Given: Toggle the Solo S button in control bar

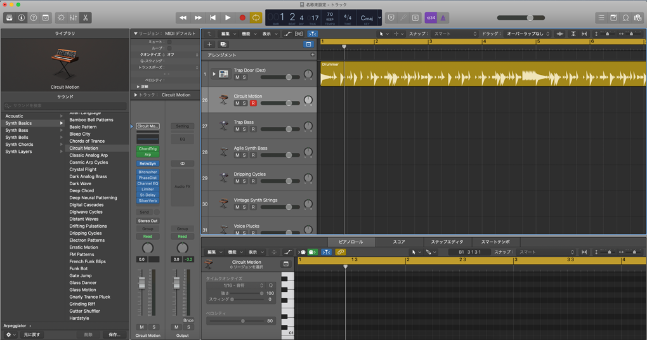Looking at the screenshot, I should tap(415, 18).
